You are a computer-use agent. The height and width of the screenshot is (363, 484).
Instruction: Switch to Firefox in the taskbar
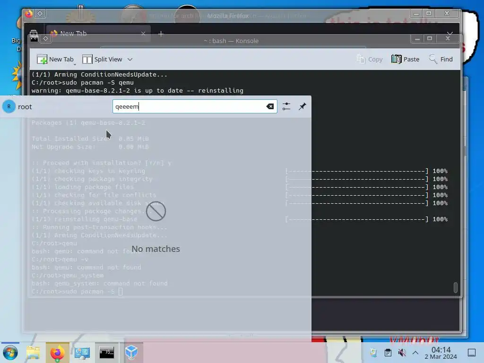click(57, 353)
